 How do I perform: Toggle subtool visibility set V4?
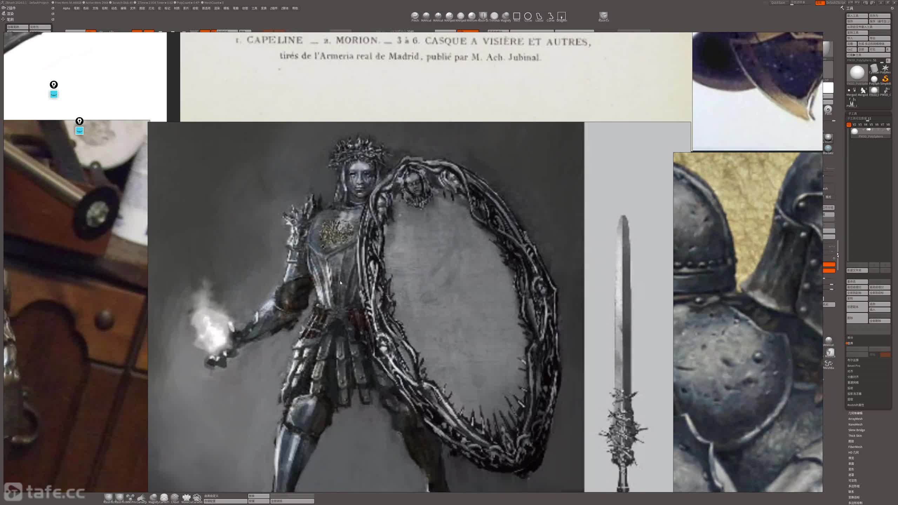(865, 124)
